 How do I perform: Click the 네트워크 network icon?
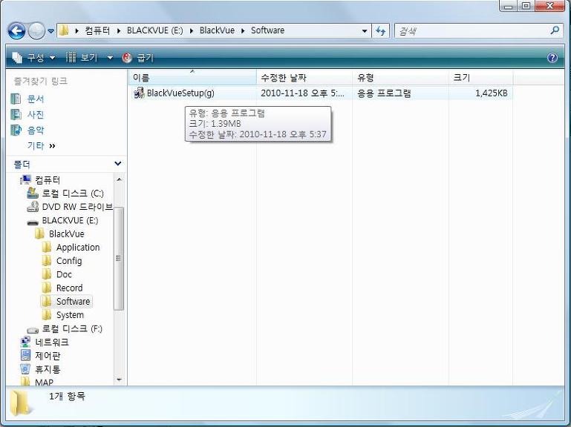pyautogui.click(x=25, y=342)
